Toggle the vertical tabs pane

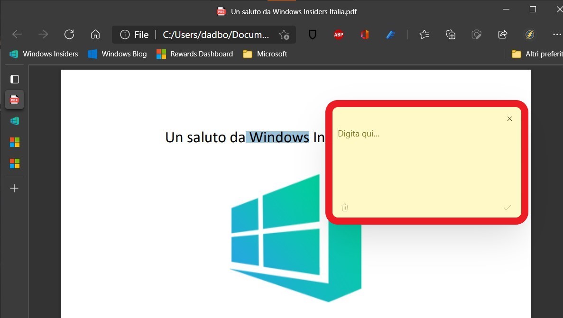(x=14, y=79)
